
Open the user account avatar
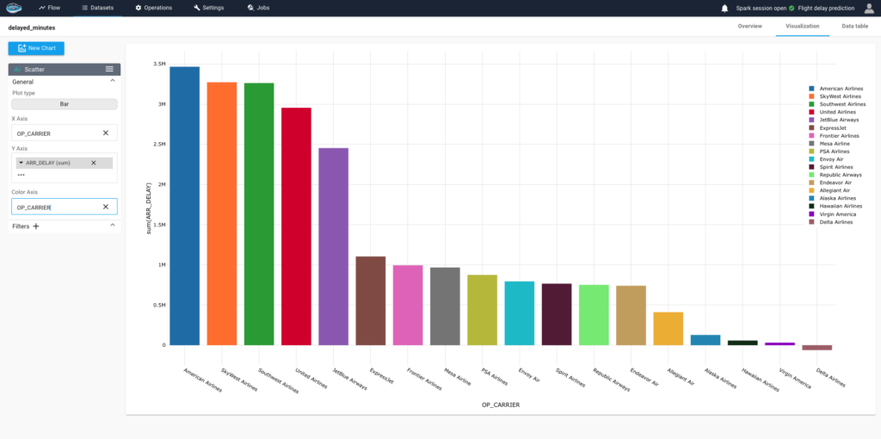pos(869,8)
